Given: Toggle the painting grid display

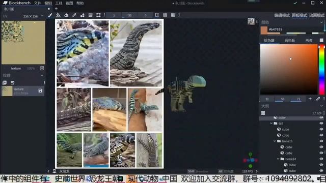Looking at the screenshot, I should [173, 15].
